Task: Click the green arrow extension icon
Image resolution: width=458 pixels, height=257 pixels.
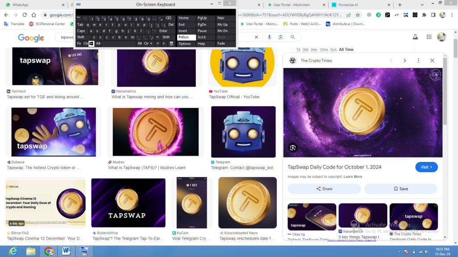Action: [378, 15]
